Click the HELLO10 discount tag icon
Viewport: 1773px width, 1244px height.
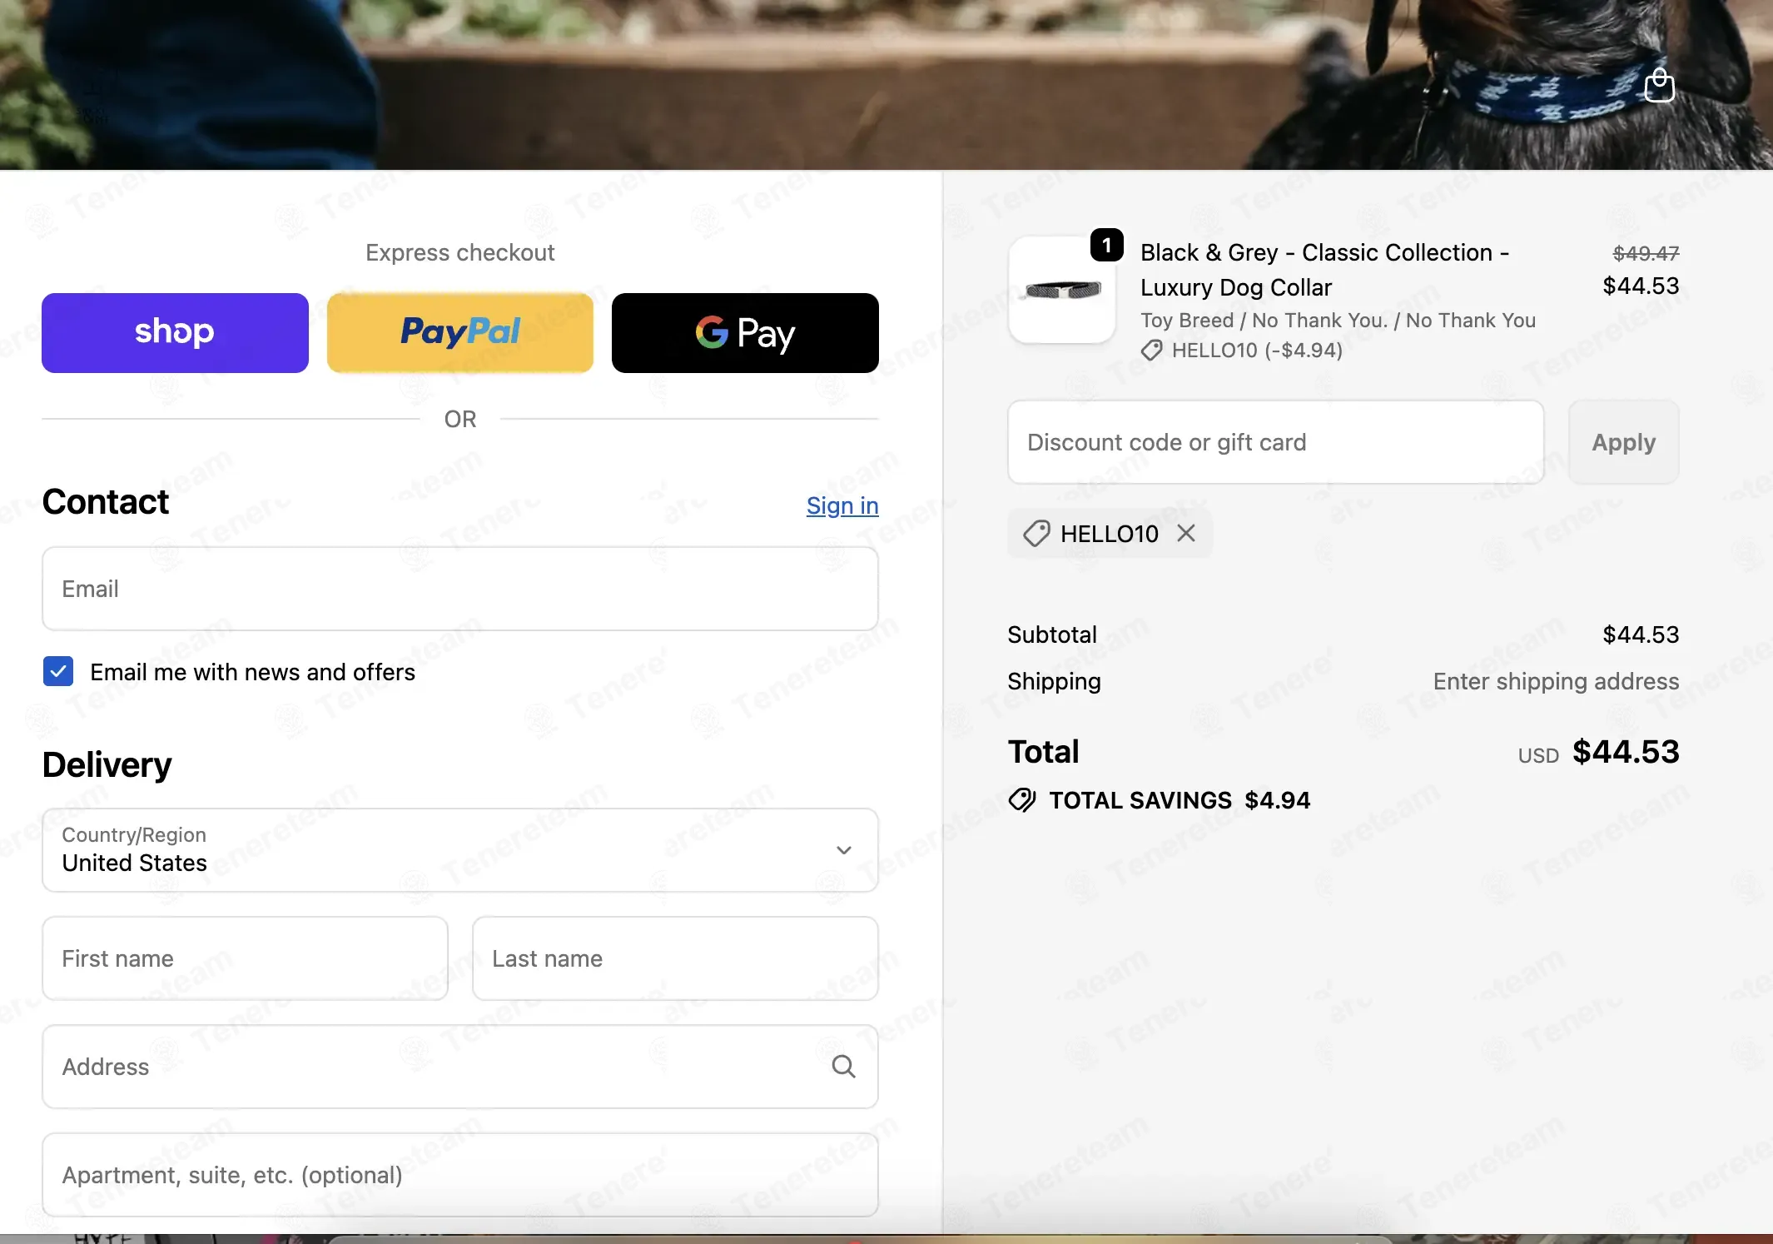tap(1036, 534)
